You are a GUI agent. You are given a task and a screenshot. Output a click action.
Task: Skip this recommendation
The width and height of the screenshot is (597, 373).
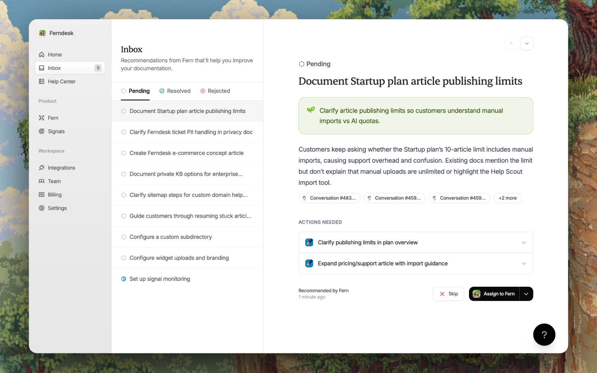point(449,294)
